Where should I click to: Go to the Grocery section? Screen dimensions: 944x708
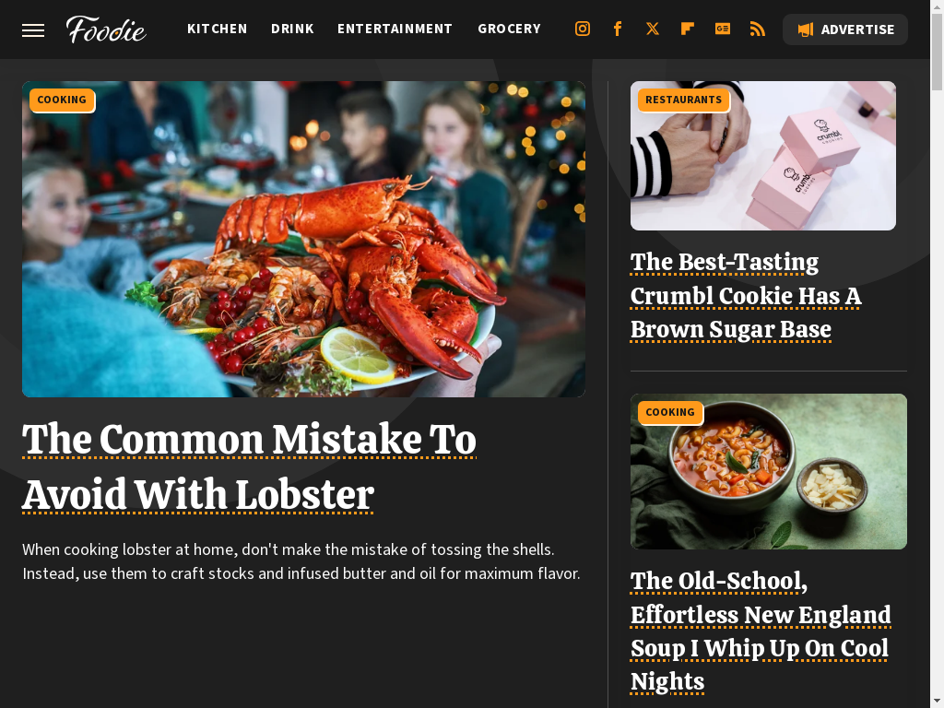(509, 29)
